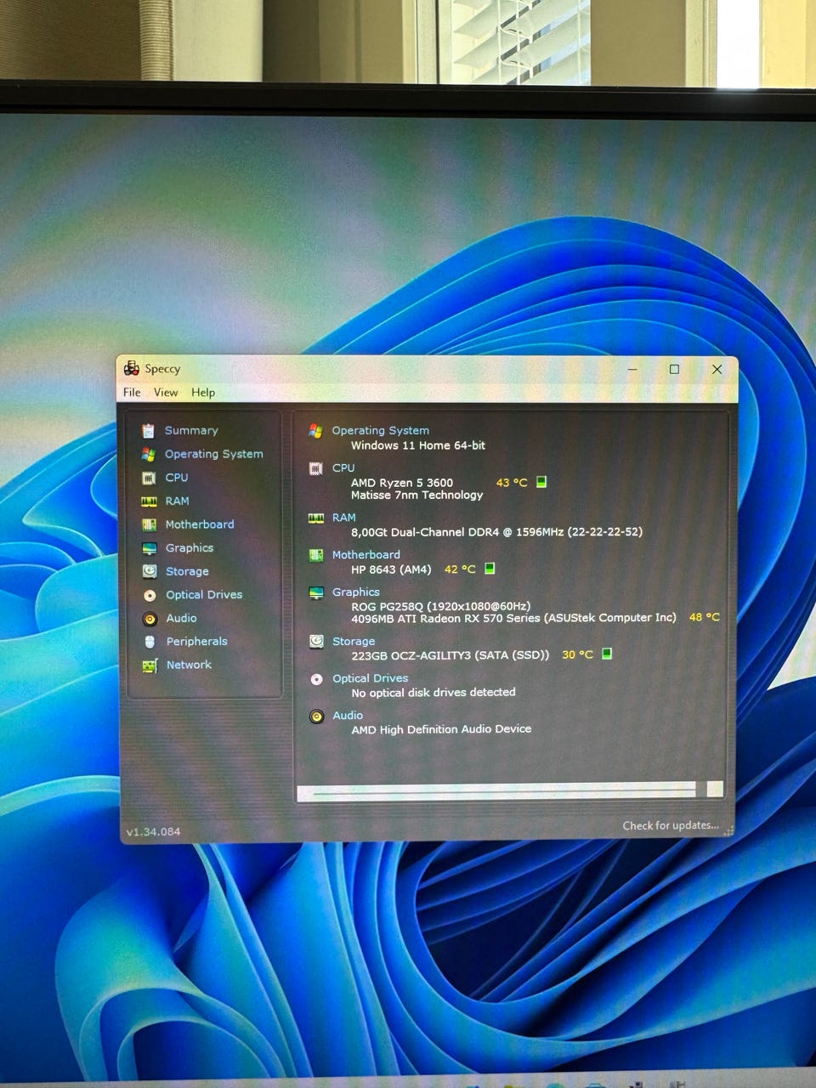The height and width of the screenshot is (1088, 816).
Task: Click the ROG PG258Q monitor text
Action: pos(441,606)
